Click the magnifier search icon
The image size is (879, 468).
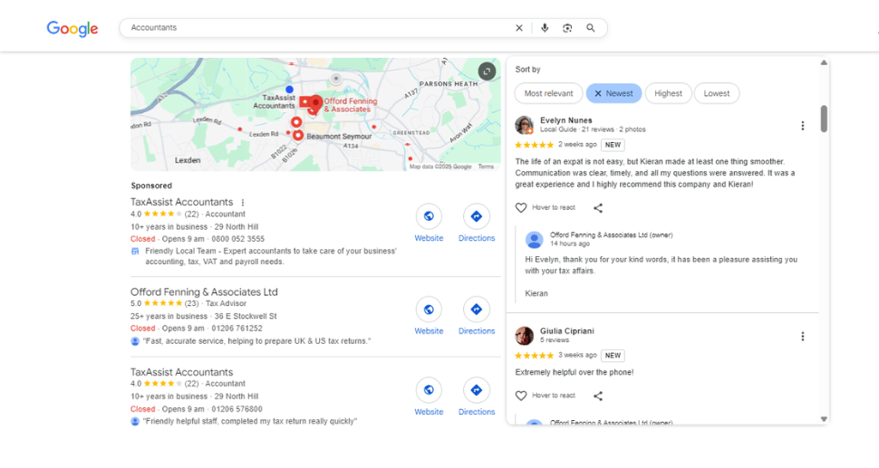(590, 28)
